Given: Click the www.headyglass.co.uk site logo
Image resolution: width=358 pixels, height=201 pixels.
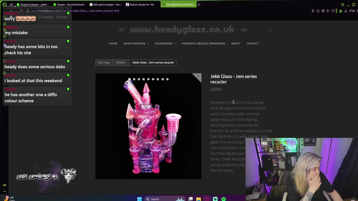Looking at the screenshot, I should (x=182, y=30).
